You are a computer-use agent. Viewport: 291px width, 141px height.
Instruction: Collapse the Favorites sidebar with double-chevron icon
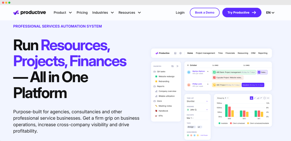click(177, 66)
